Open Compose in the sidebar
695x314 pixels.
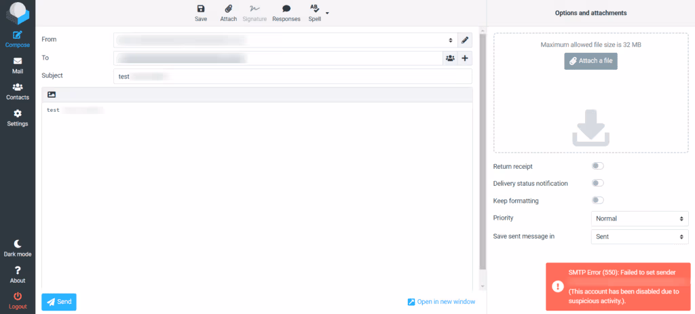[18, 39]
